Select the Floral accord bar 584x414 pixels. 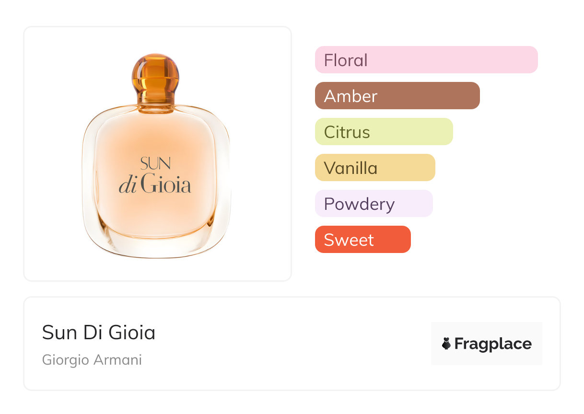(x=426, y=60)
